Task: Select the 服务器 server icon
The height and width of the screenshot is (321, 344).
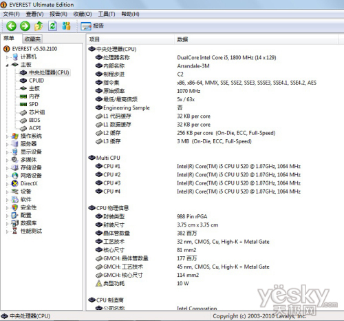Action: [x=15, y=144]
